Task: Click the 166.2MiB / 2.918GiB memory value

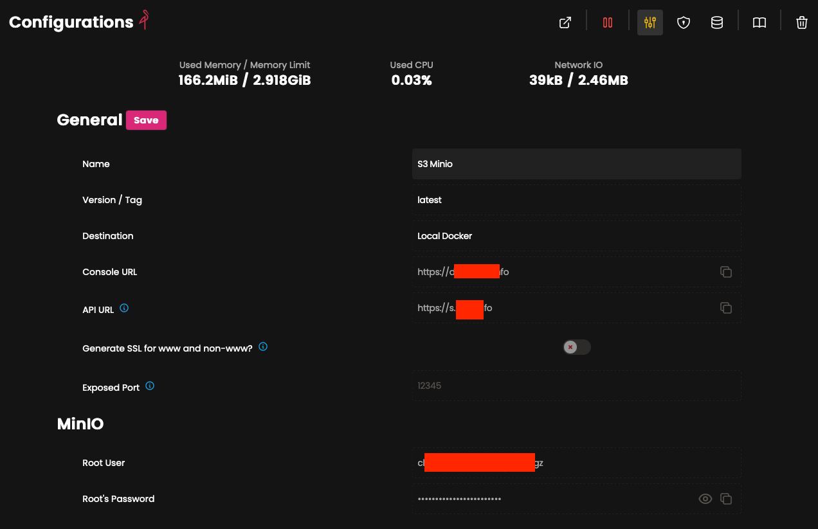Action: (x=244, y=80)
